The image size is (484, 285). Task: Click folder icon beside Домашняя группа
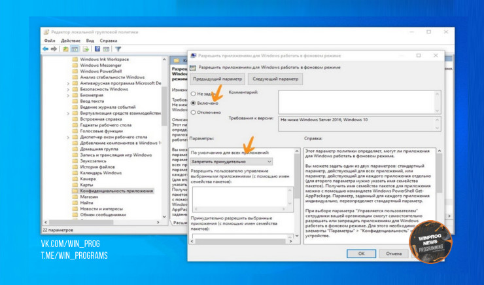[x=75, y=149]
